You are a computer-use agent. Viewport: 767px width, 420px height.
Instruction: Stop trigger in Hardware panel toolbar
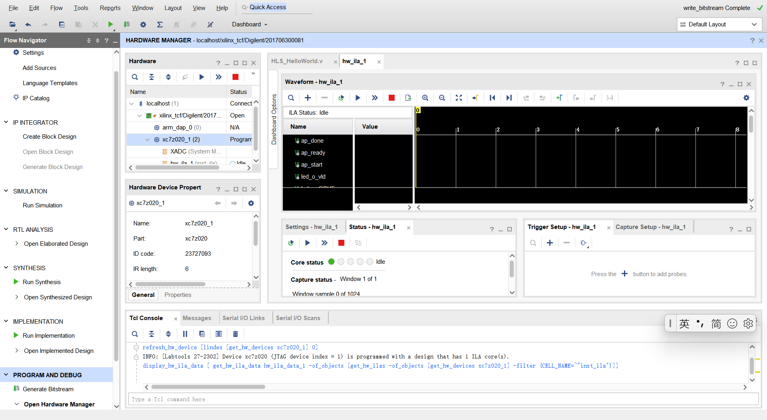[x=235, y=77]
